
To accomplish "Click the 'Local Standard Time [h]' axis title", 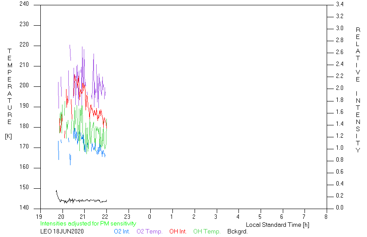I will point(277,225).
